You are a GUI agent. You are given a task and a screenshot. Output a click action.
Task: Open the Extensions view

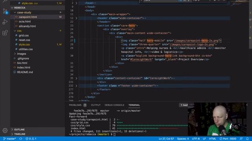coord(5,33)
